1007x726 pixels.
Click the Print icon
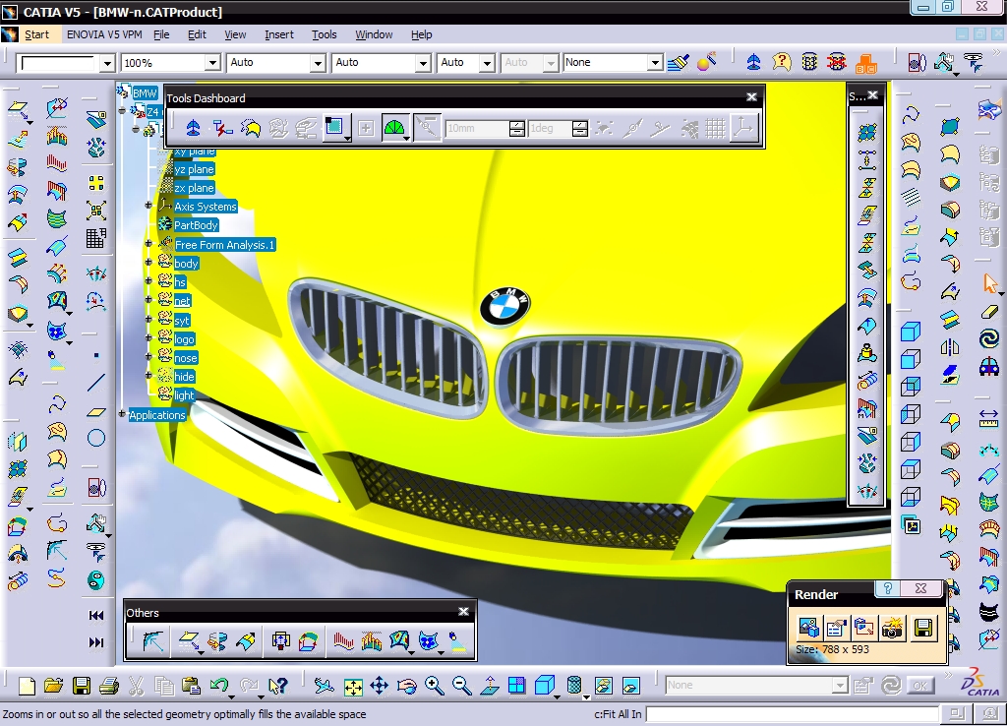click(108, 686)
